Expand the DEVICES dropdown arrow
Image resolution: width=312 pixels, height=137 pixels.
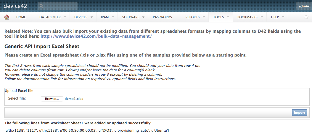(x=91, y=17)
